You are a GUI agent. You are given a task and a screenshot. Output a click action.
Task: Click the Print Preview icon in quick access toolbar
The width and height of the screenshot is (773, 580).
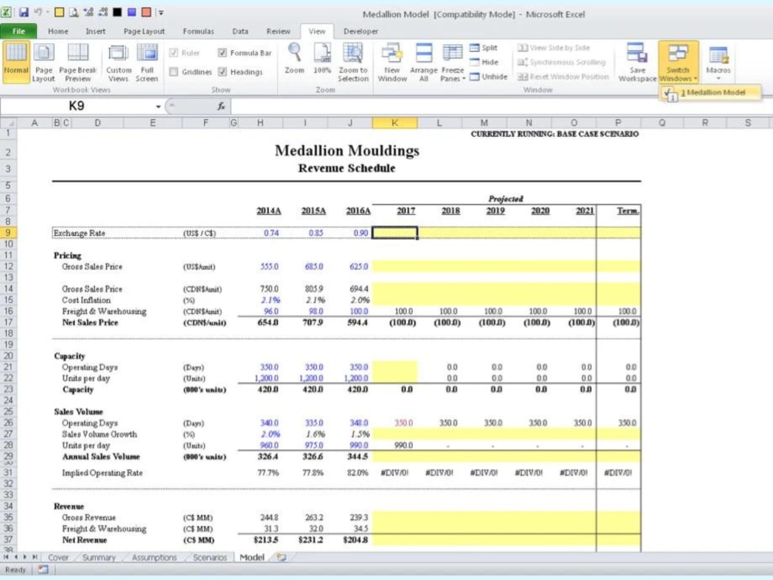73,12
